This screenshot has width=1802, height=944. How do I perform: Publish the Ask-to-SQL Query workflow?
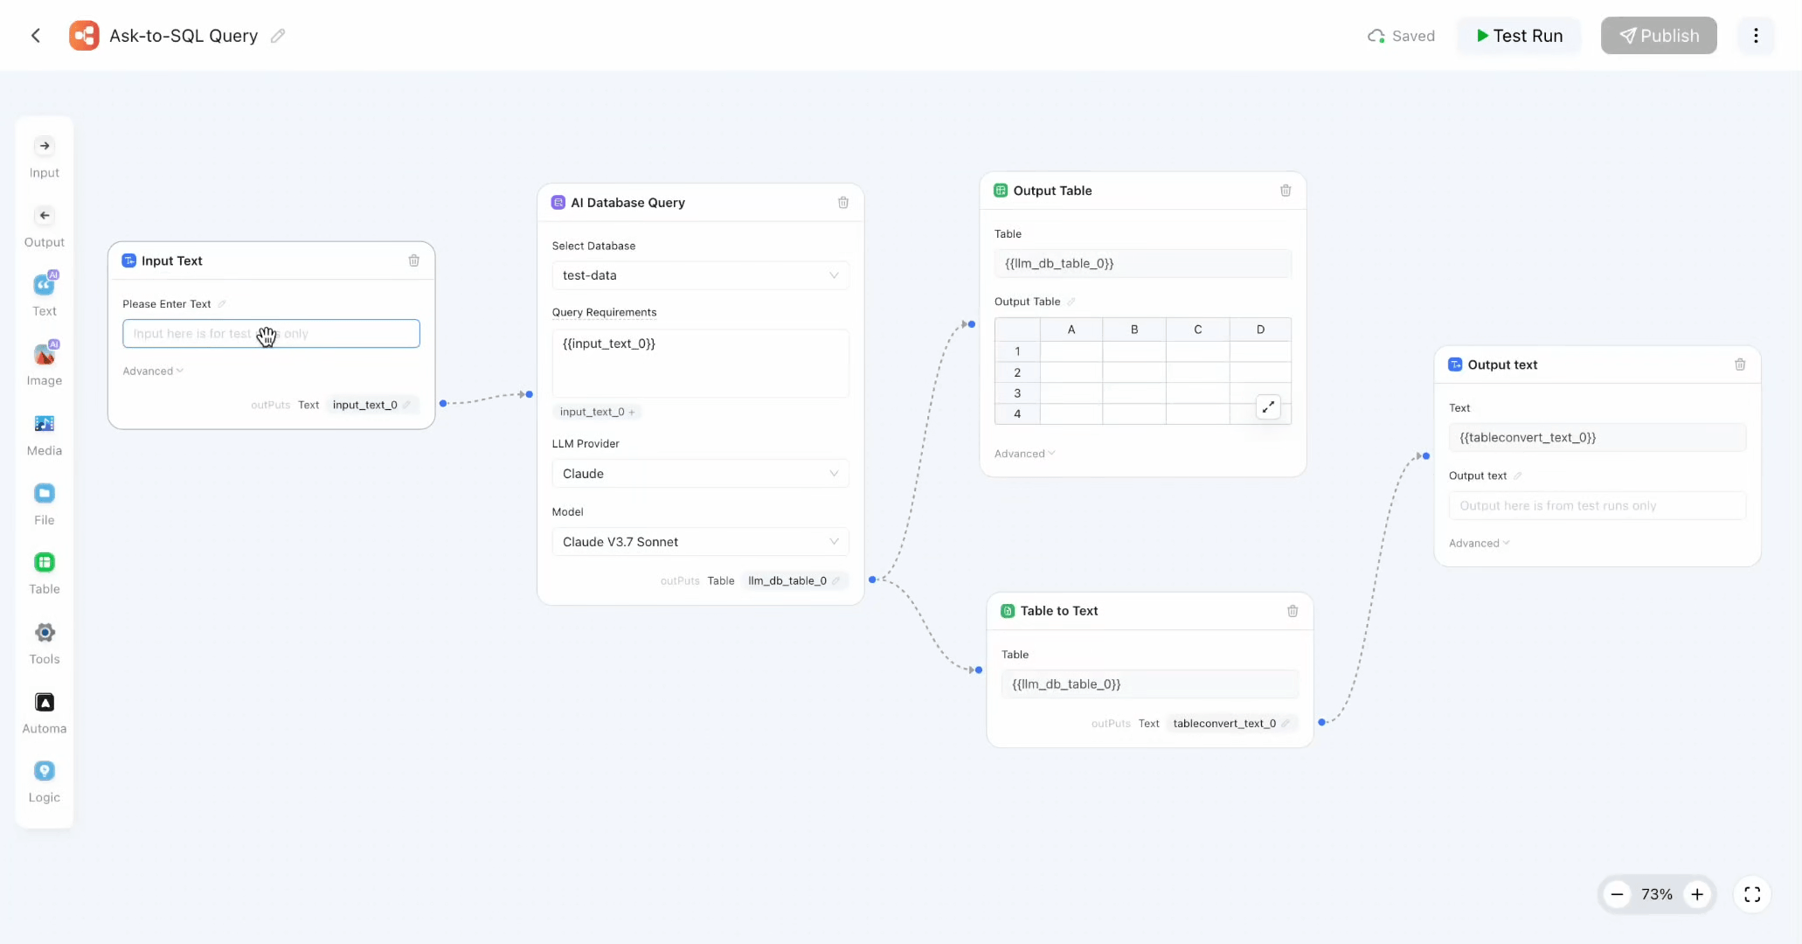(1658, 35)
